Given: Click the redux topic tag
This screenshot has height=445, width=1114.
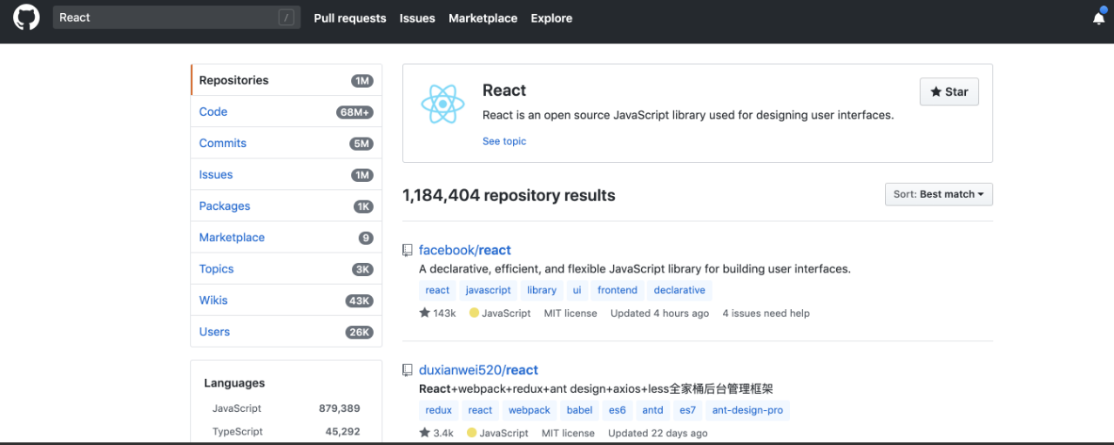Looking at the screenshot, I should (x=439, y=410).
